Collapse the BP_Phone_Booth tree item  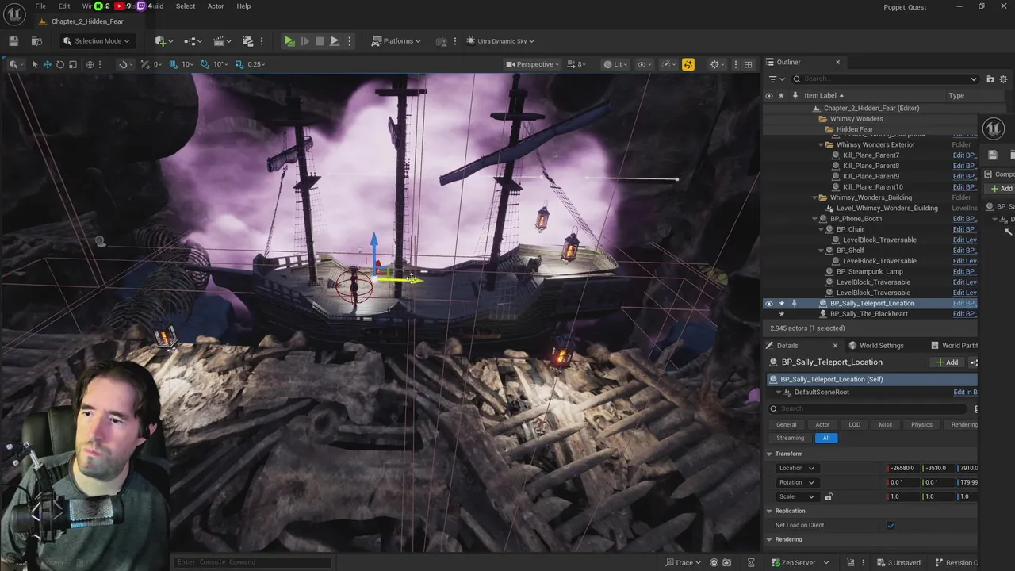[814, 219]
